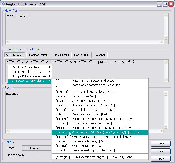Image resolution: width=175 pixels, height=163 pixels.
Task: Insert the [:xdigit:] Hexadecimal digits class
Action: (x=100, y=150)
